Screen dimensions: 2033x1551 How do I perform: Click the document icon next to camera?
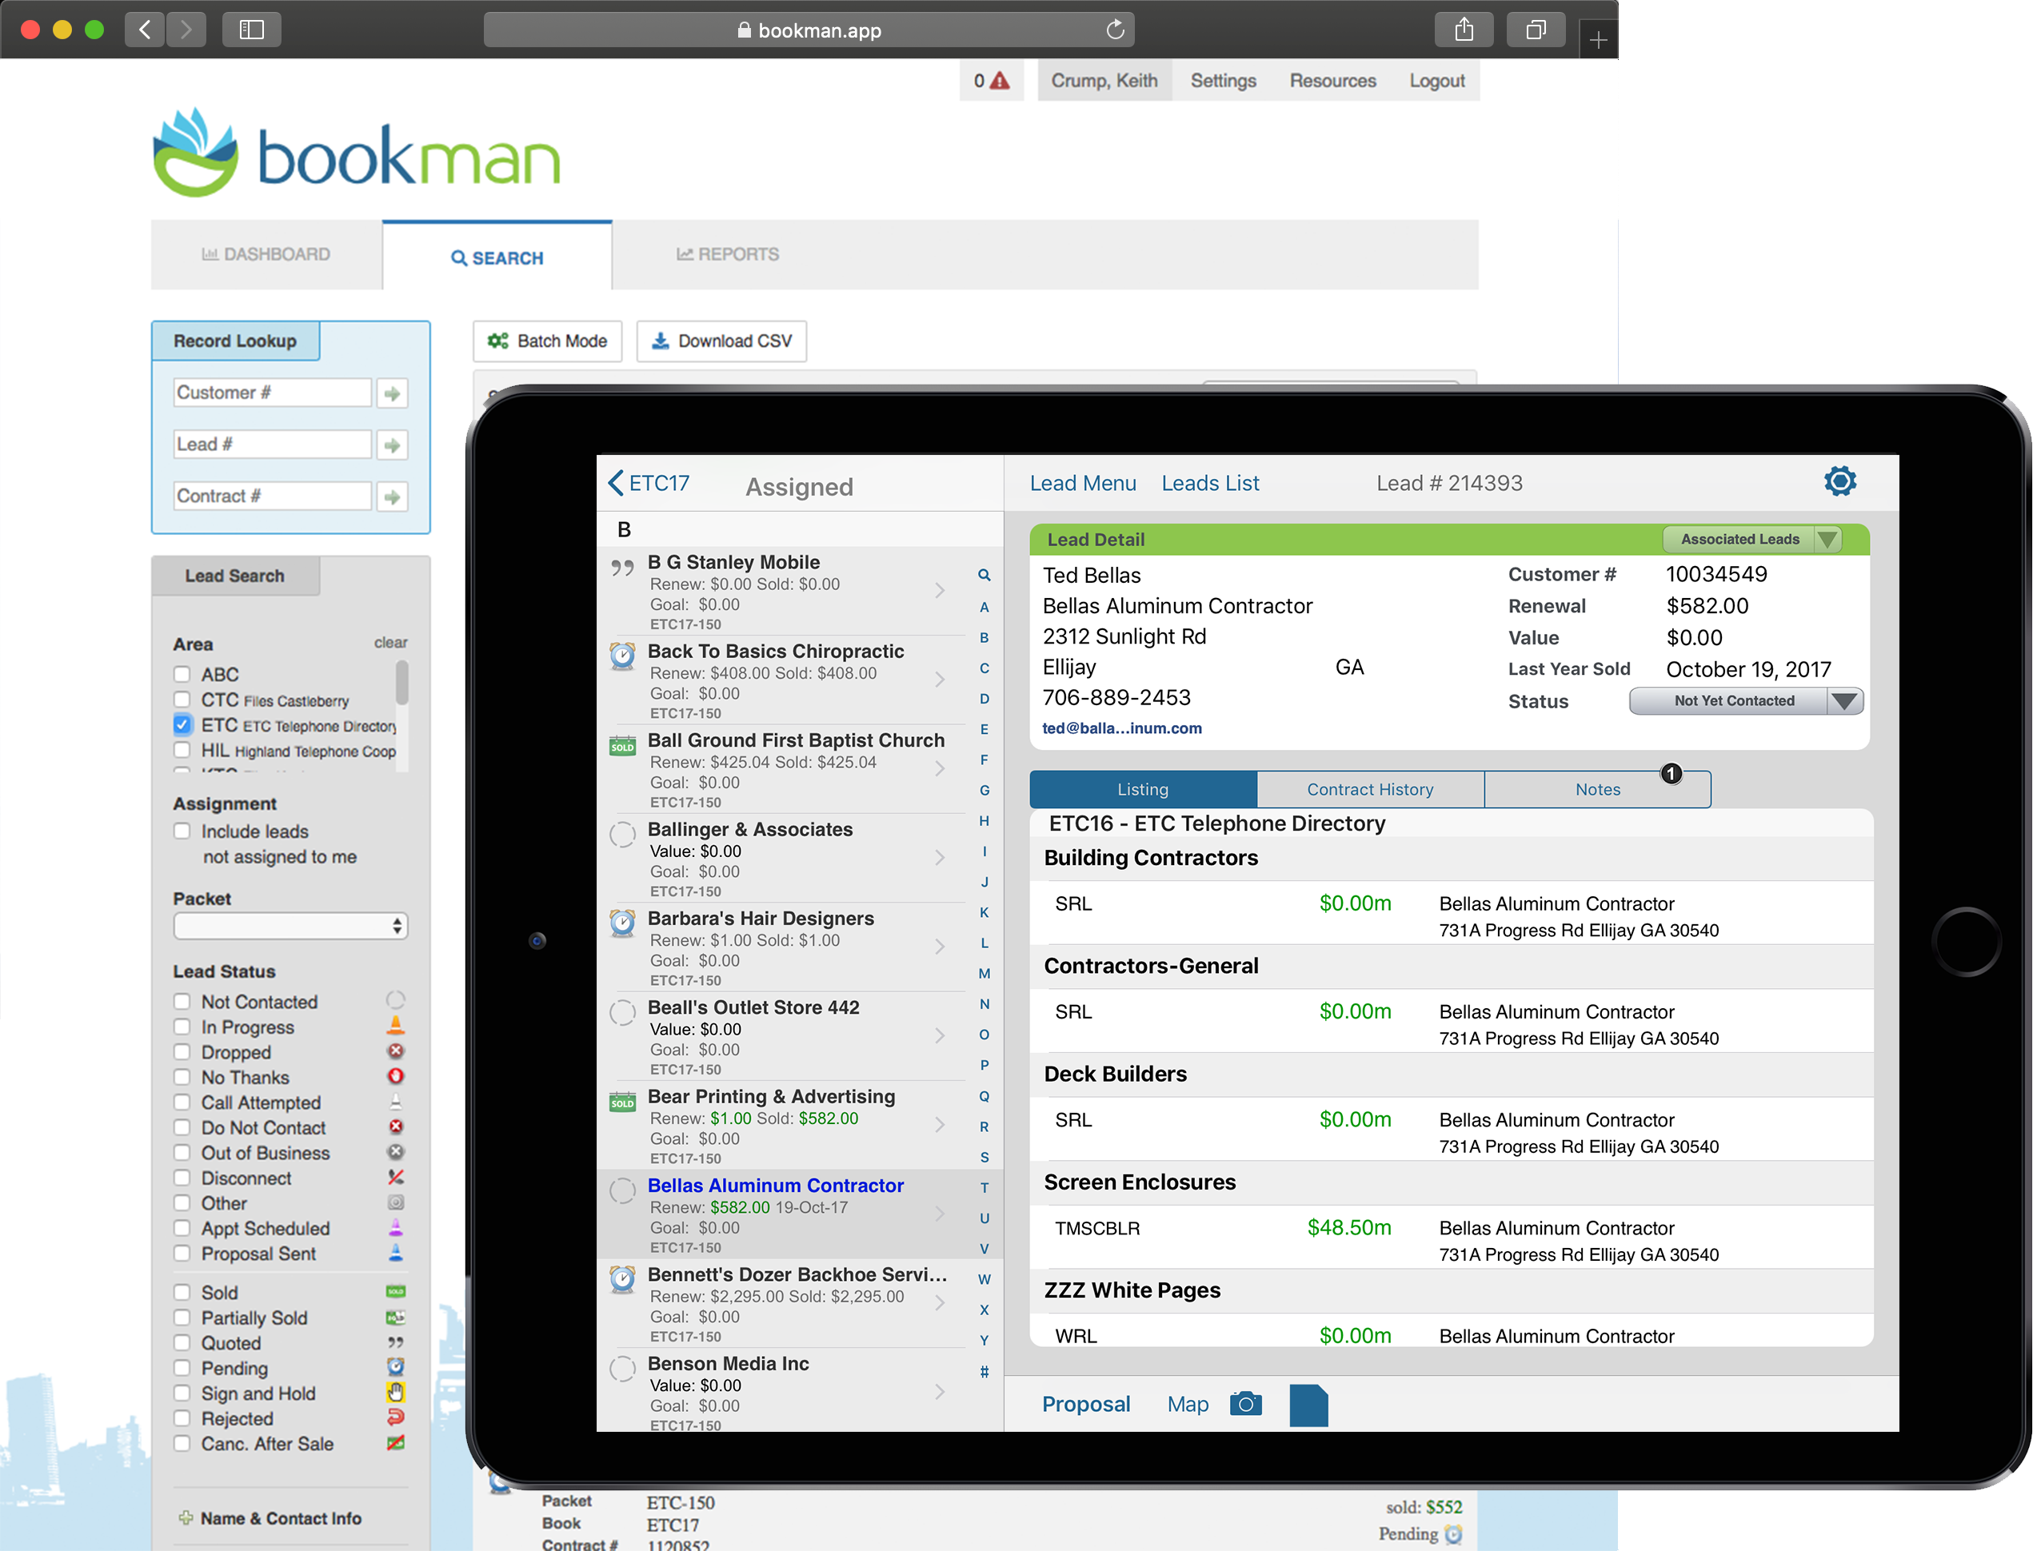click(1308, 1405)
